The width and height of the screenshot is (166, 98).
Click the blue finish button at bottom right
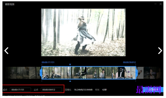coord(153,90)
